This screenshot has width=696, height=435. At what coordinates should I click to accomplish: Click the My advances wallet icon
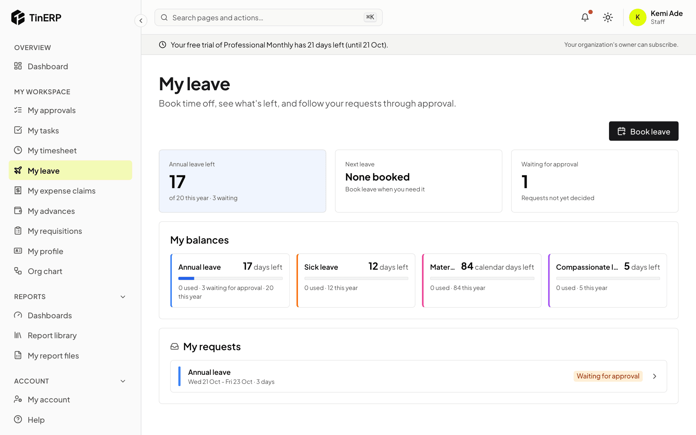click(18, 211)
